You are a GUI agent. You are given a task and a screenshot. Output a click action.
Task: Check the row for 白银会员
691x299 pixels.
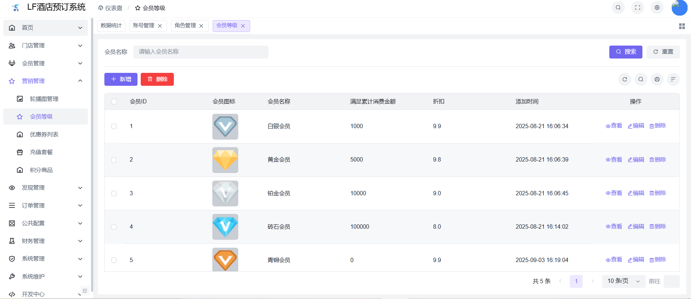(114, 126)
